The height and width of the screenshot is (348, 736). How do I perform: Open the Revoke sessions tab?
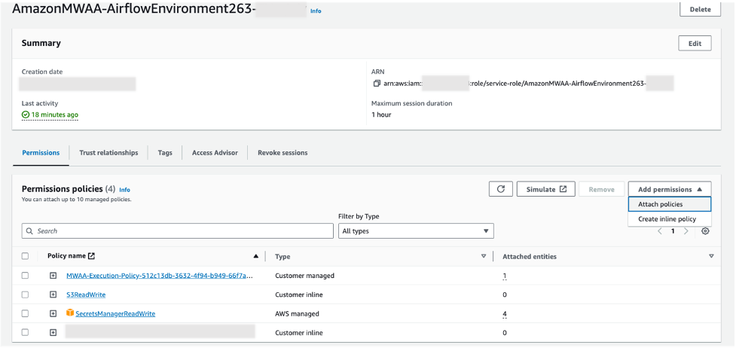pos(282,153)
